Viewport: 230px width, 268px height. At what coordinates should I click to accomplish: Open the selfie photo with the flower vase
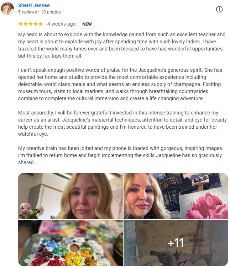click(x=70, y=196)
